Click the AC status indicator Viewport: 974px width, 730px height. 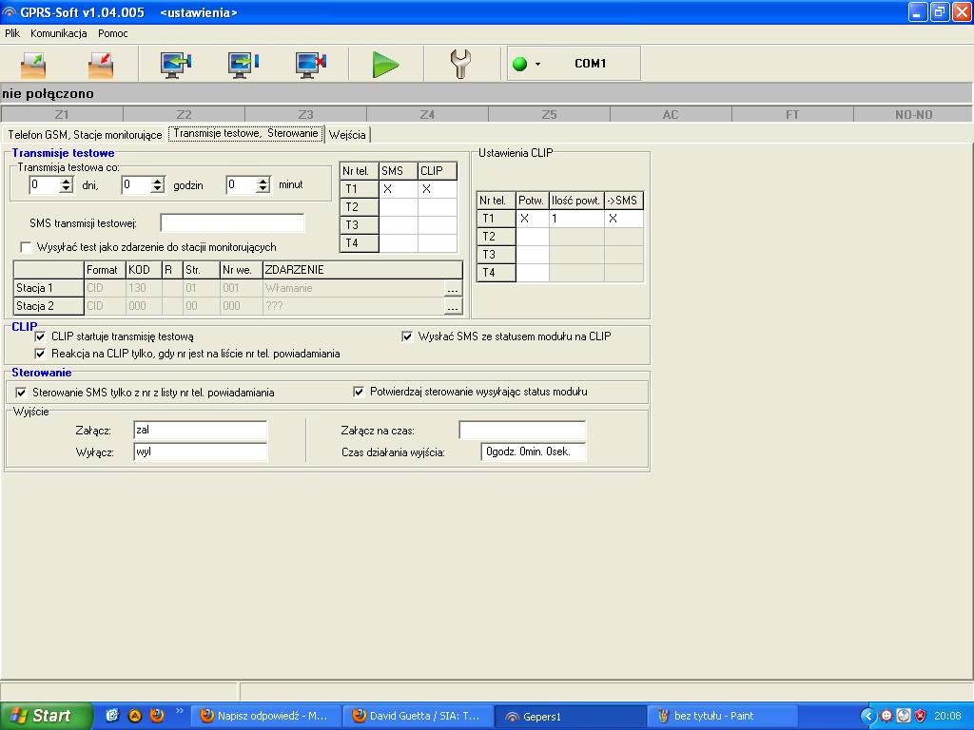[671, 114]
